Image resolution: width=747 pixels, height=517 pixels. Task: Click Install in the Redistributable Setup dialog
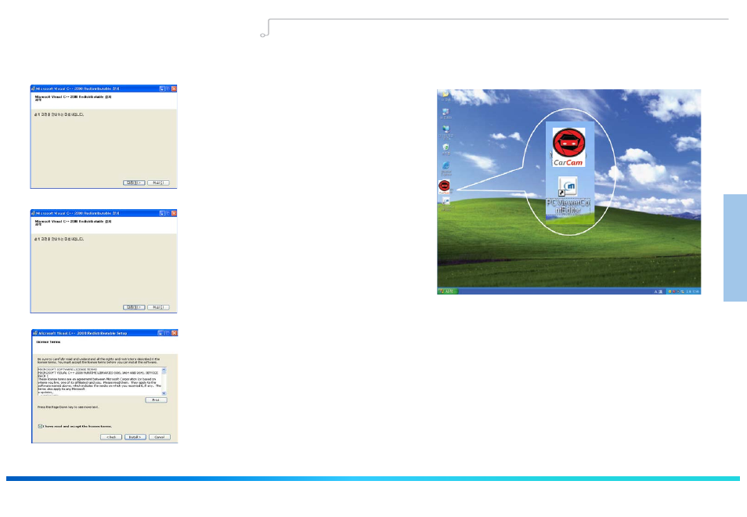[x=135, y=437]
